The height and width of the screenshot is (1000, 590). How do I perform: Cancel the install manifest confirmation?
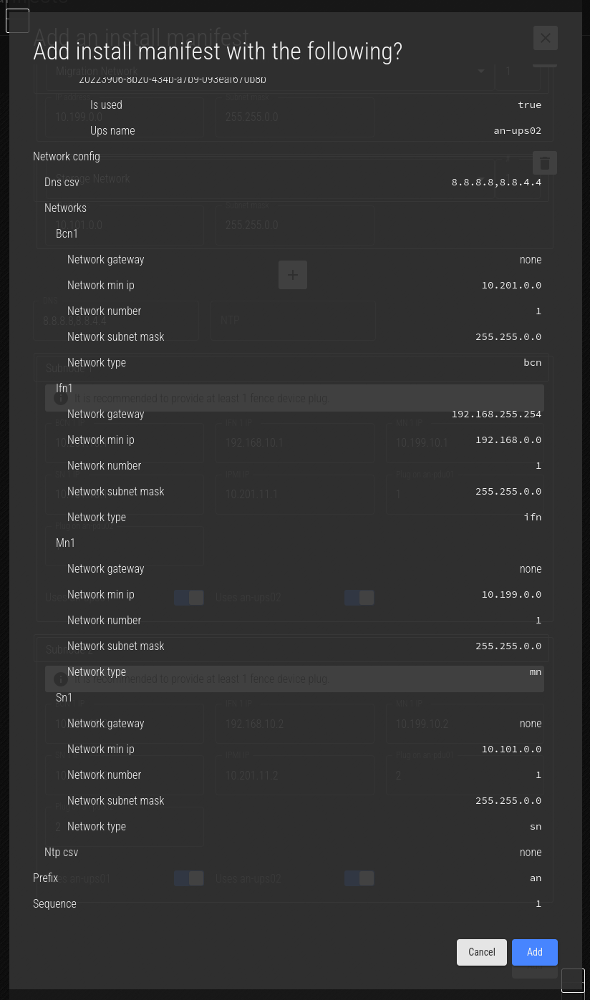(482, 952)
